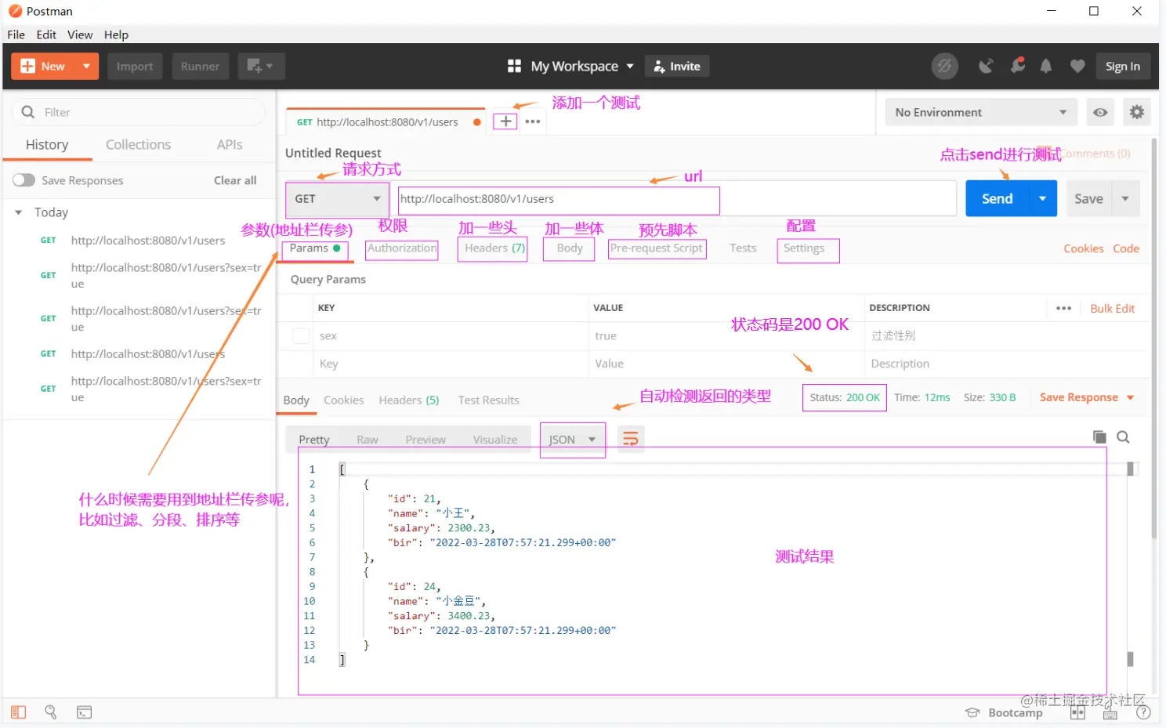Click the wrap lines icon in response
The image size is (1166, 728).
tap(631, 439)
